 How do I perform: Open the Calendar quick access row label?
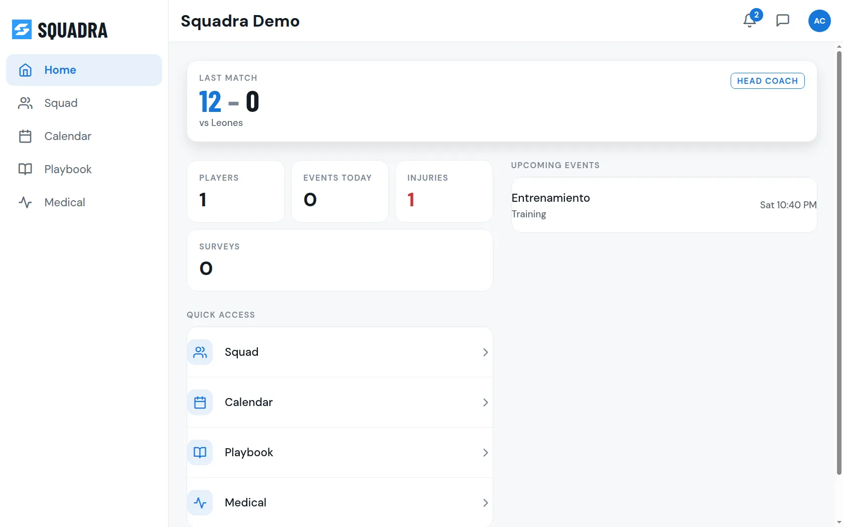coord(248,402)
